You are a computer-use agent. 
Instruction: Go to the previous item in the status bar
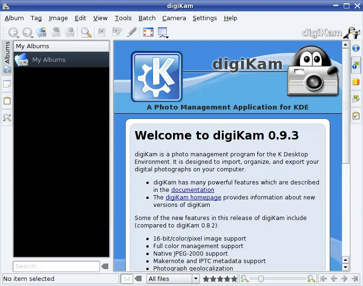[334, 279]
